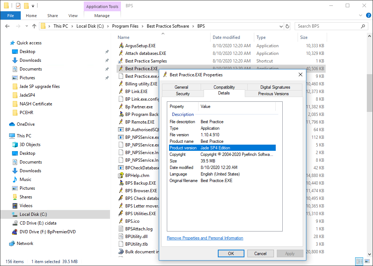Select the Copyright row in Details
Viewport: 373px width, 266px height.
[222, 154]
